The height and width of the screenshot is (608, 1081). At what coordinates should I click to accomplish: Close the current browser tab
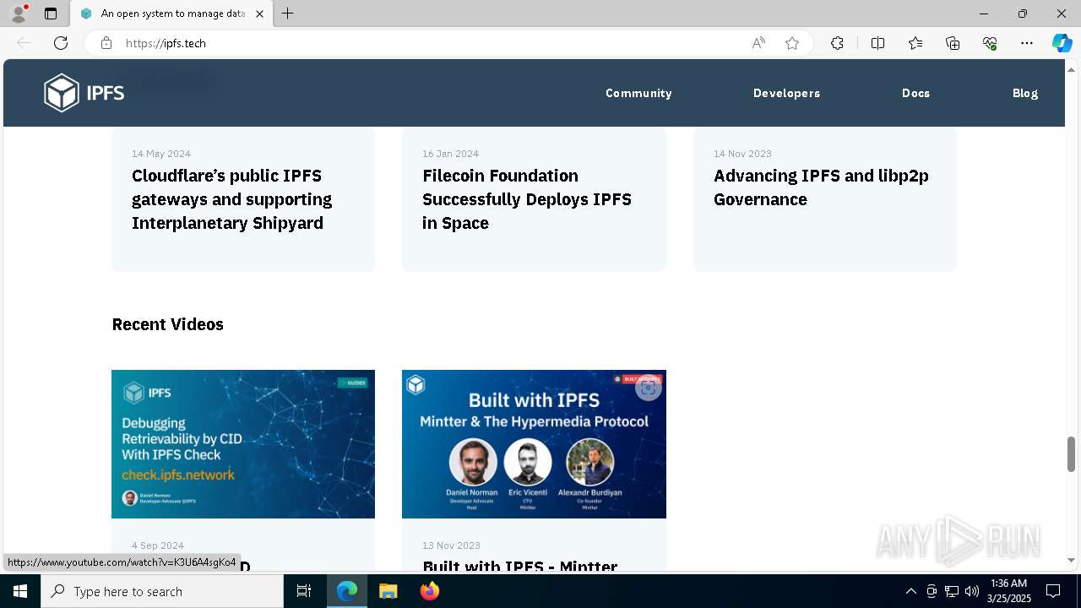click(x=259, y=14)
